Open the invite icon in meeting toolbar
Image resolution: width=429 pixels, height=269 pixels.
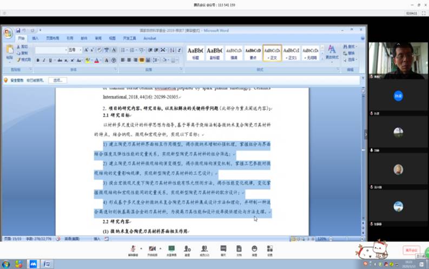187,249
